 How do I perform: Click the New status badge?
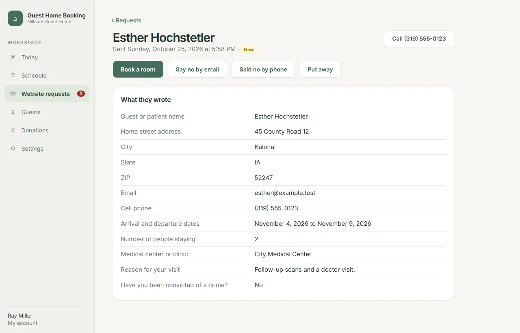click(x=249, y=50)
